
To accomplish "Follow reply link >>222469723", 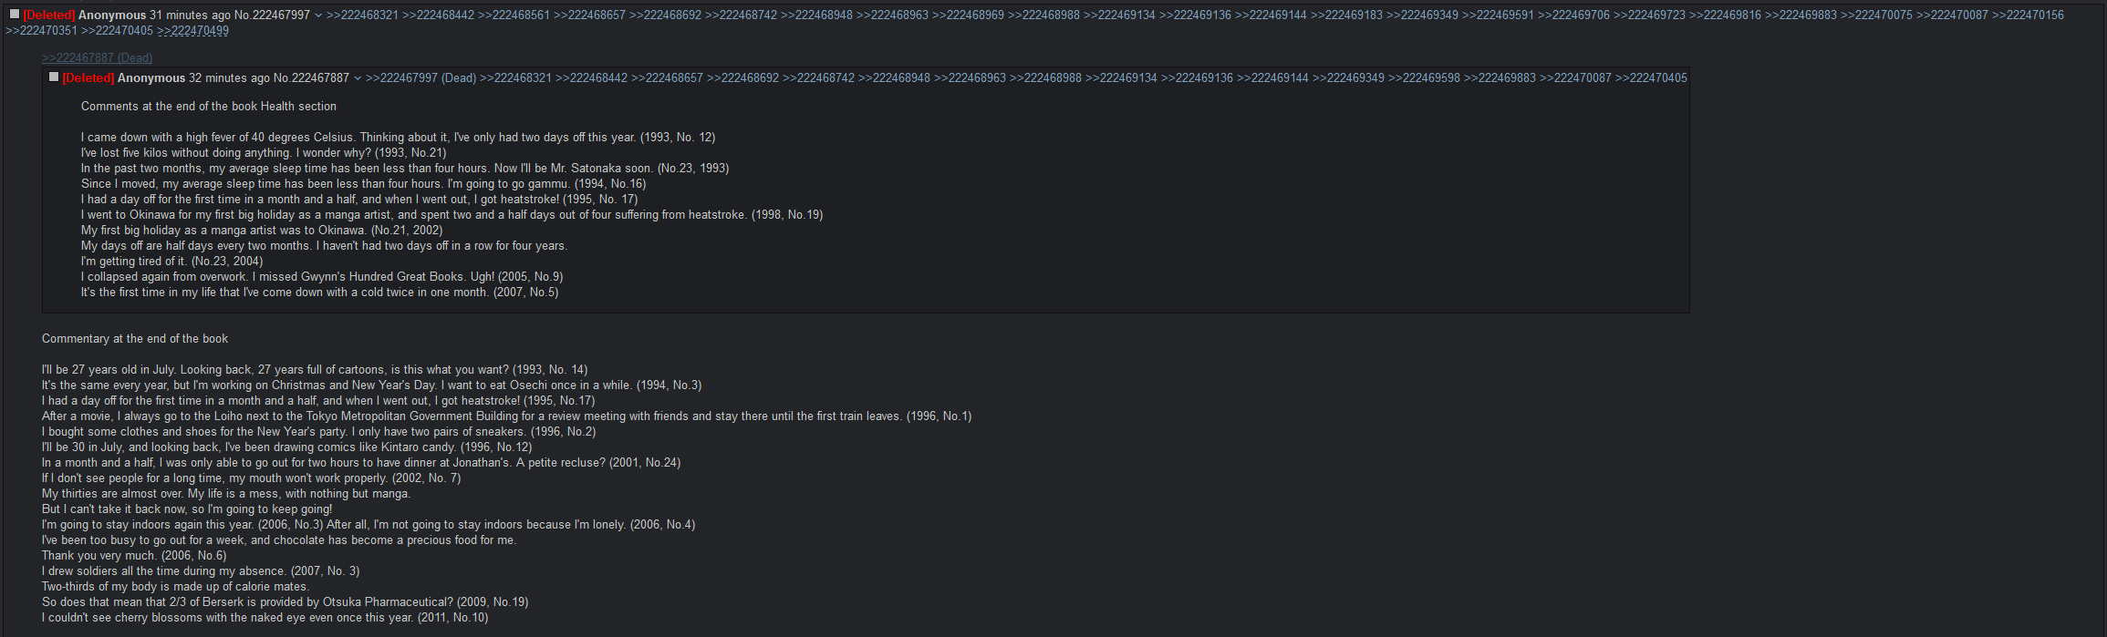I will (1649, 15).
